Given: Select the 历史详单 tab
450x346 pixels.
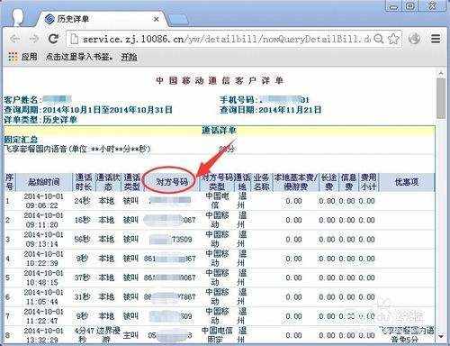Looking at the screenshot, I should coord(102,19).
